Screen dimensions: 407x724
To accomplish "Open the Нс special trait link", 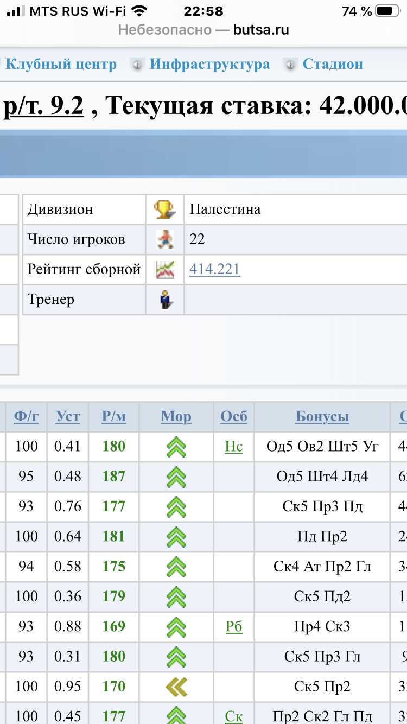I will pos(234,447).
